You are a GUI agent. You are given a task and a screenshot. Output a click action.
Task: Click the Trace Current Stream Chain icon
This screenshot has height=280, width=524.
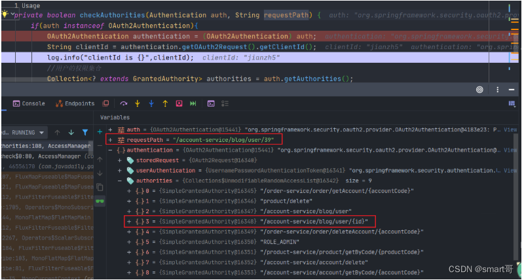(x=225, y=103)
